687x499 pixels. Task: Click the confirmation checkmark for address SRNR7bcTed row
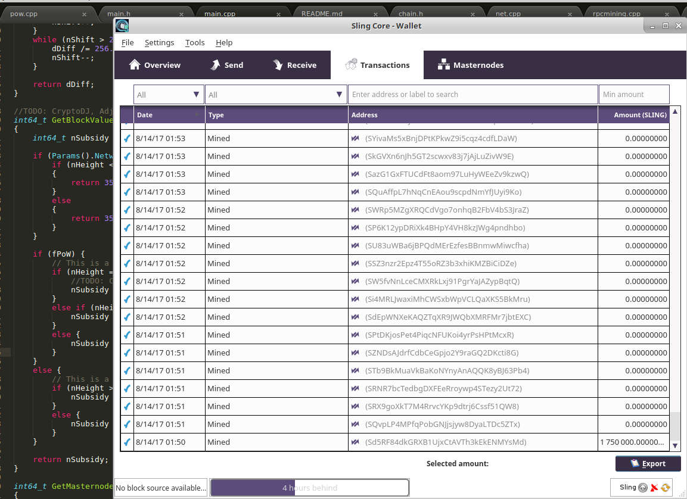127,389
